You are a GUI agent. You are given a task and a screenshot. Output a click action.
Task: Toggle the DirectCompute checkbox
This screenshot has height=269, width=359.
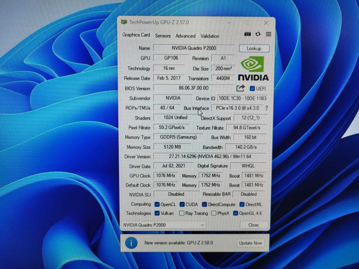(205, 204)
